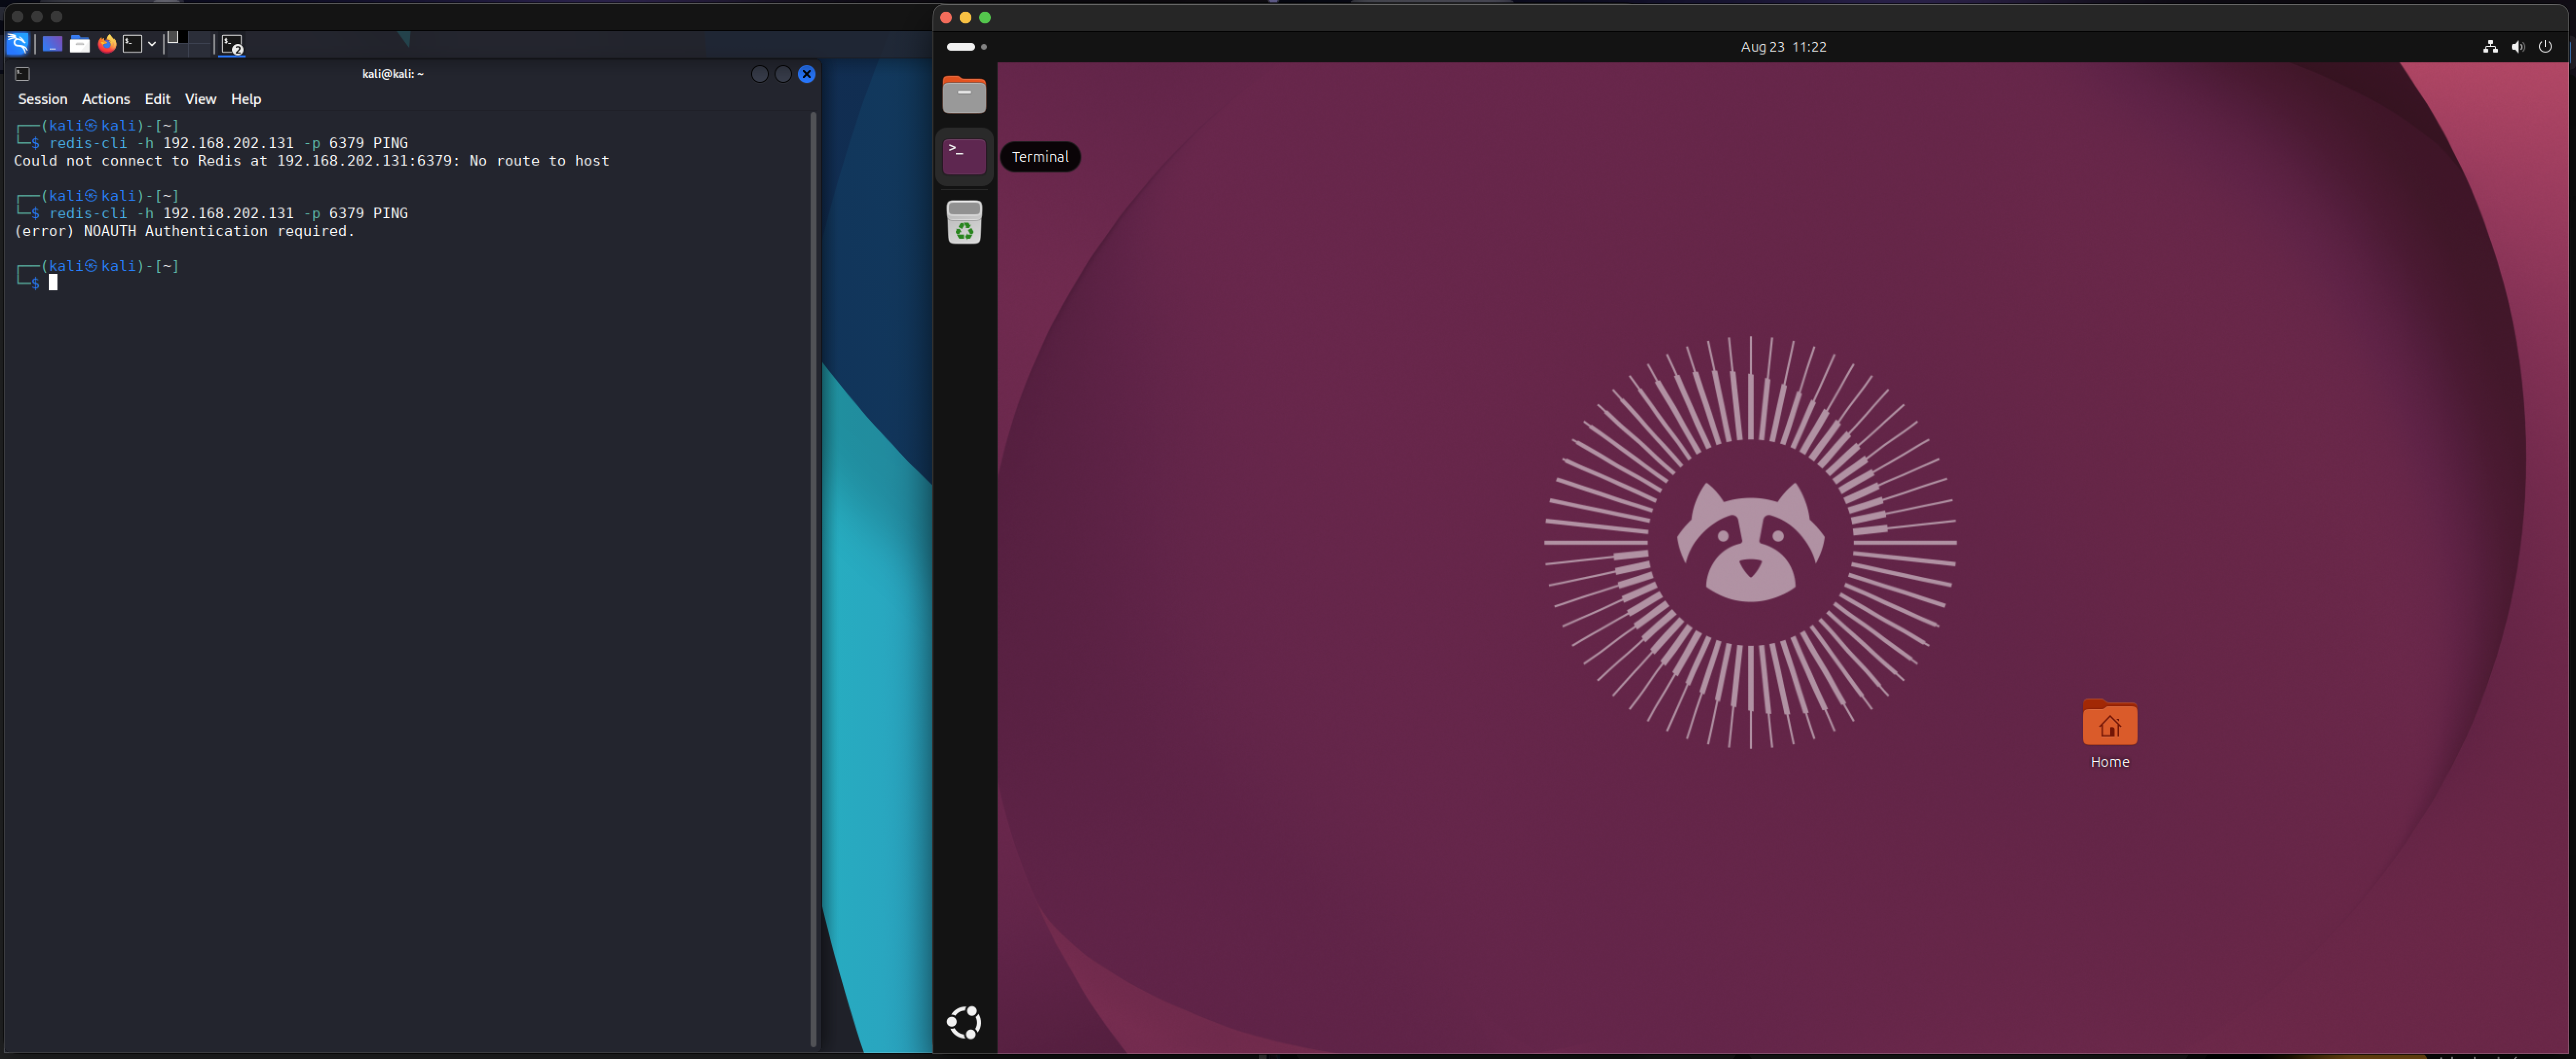This screenshot has height=1059, width=2576.
Task: Switch to the bottom-right workspace cell
Action: tap(201, 49)
